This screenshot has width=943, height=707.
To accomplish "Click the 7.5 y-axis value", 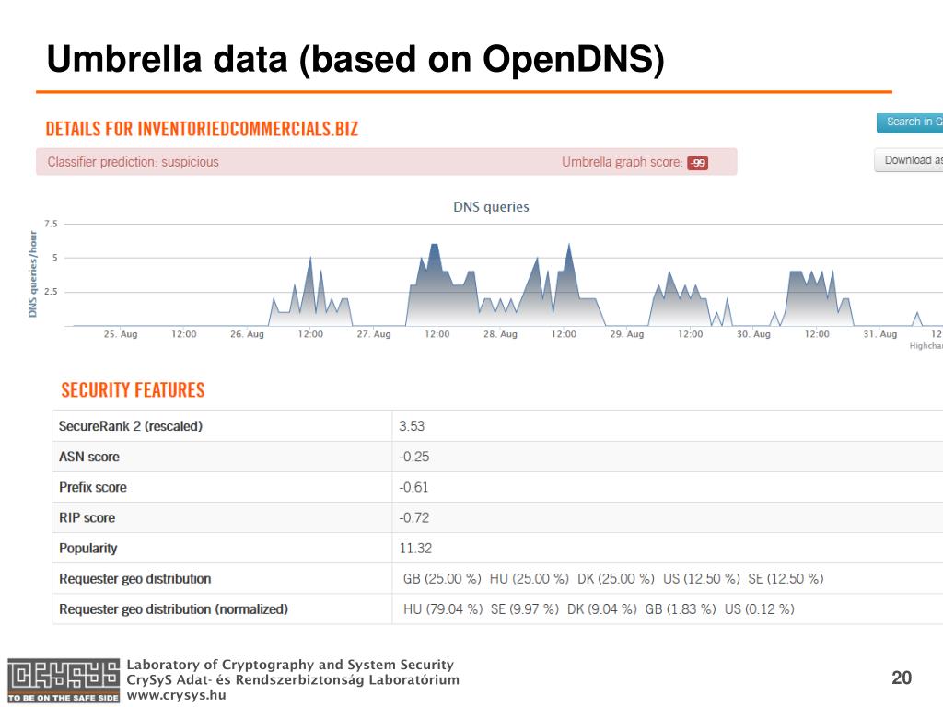I will pos(51,225).
